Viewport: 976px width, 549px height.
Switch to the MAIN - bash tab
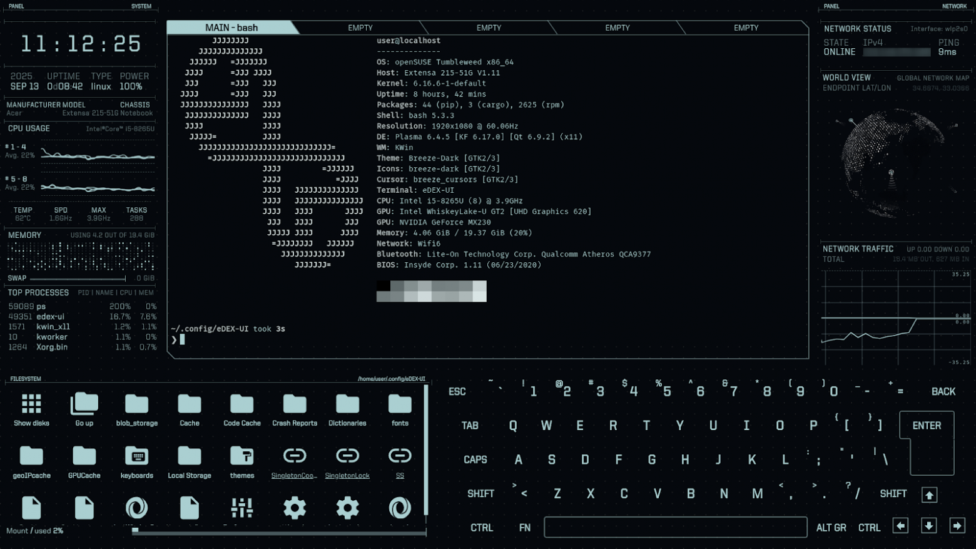click(x=231, y=27)
